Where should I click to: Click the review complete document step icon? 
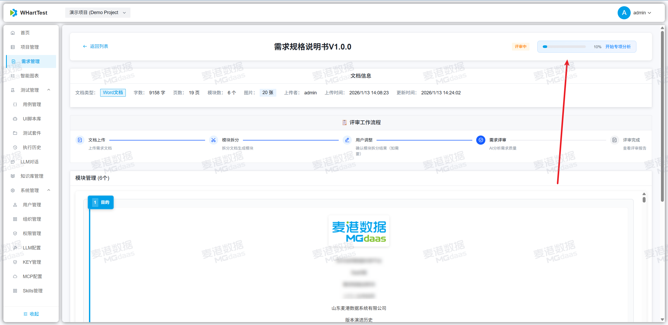tap(615, 140)
